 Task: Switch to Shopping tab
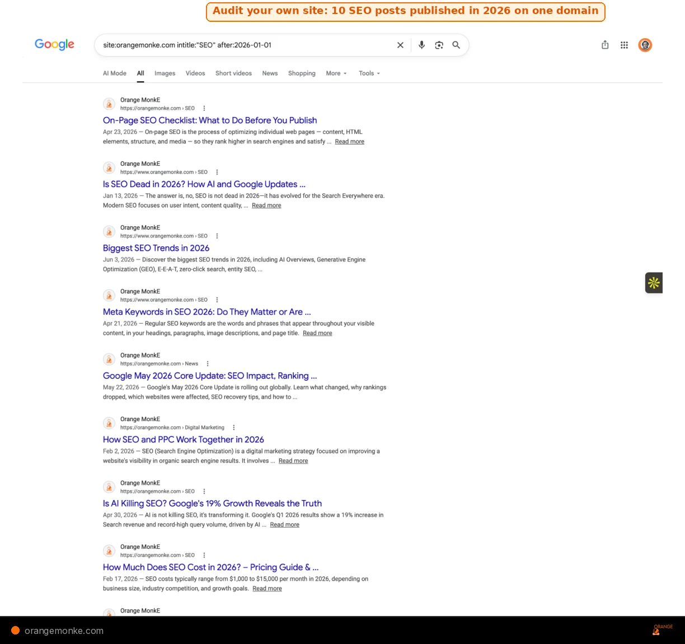pyautogui.click(x=302, y=73)
